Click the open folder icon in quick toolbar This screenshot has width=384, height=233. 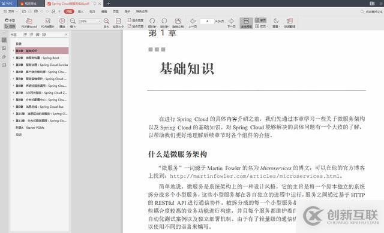pos(24,11)
